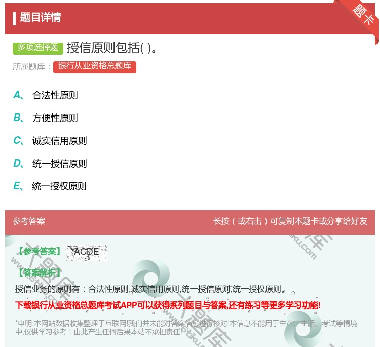Click the question text 授信原则包括( )。

pos(112,48)
